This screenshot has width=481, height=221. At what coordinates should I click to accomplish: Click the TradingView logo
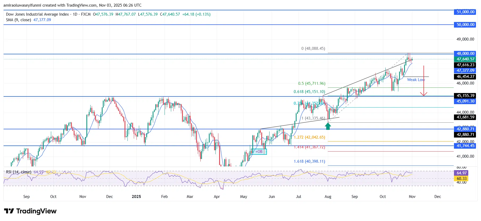tap(30, 211)
